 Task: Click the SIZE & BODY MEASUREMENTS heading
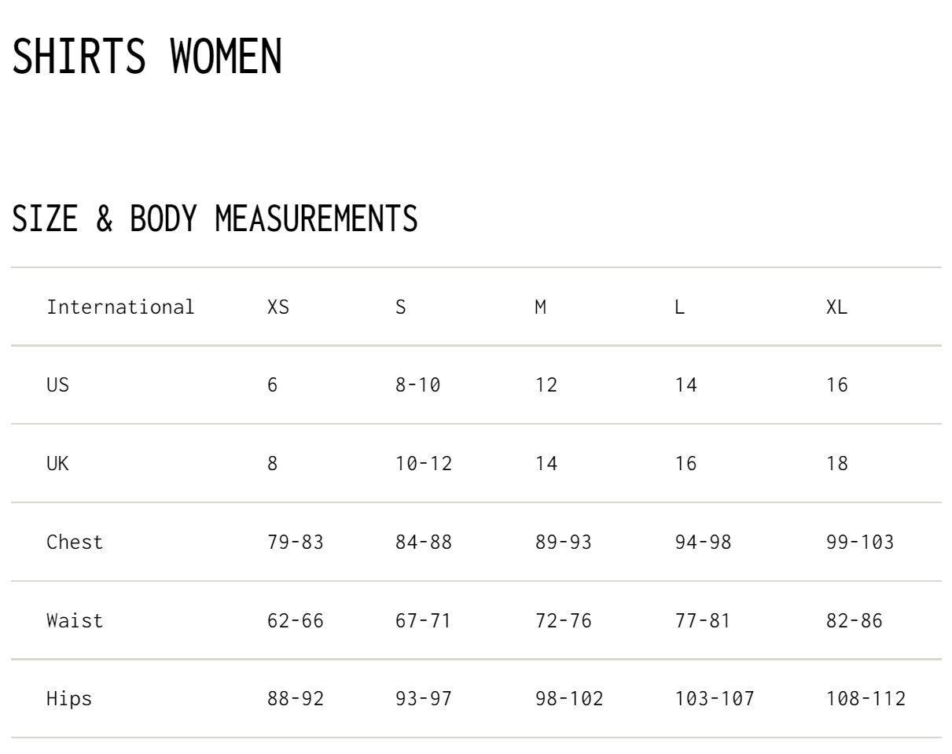(215, 219)
